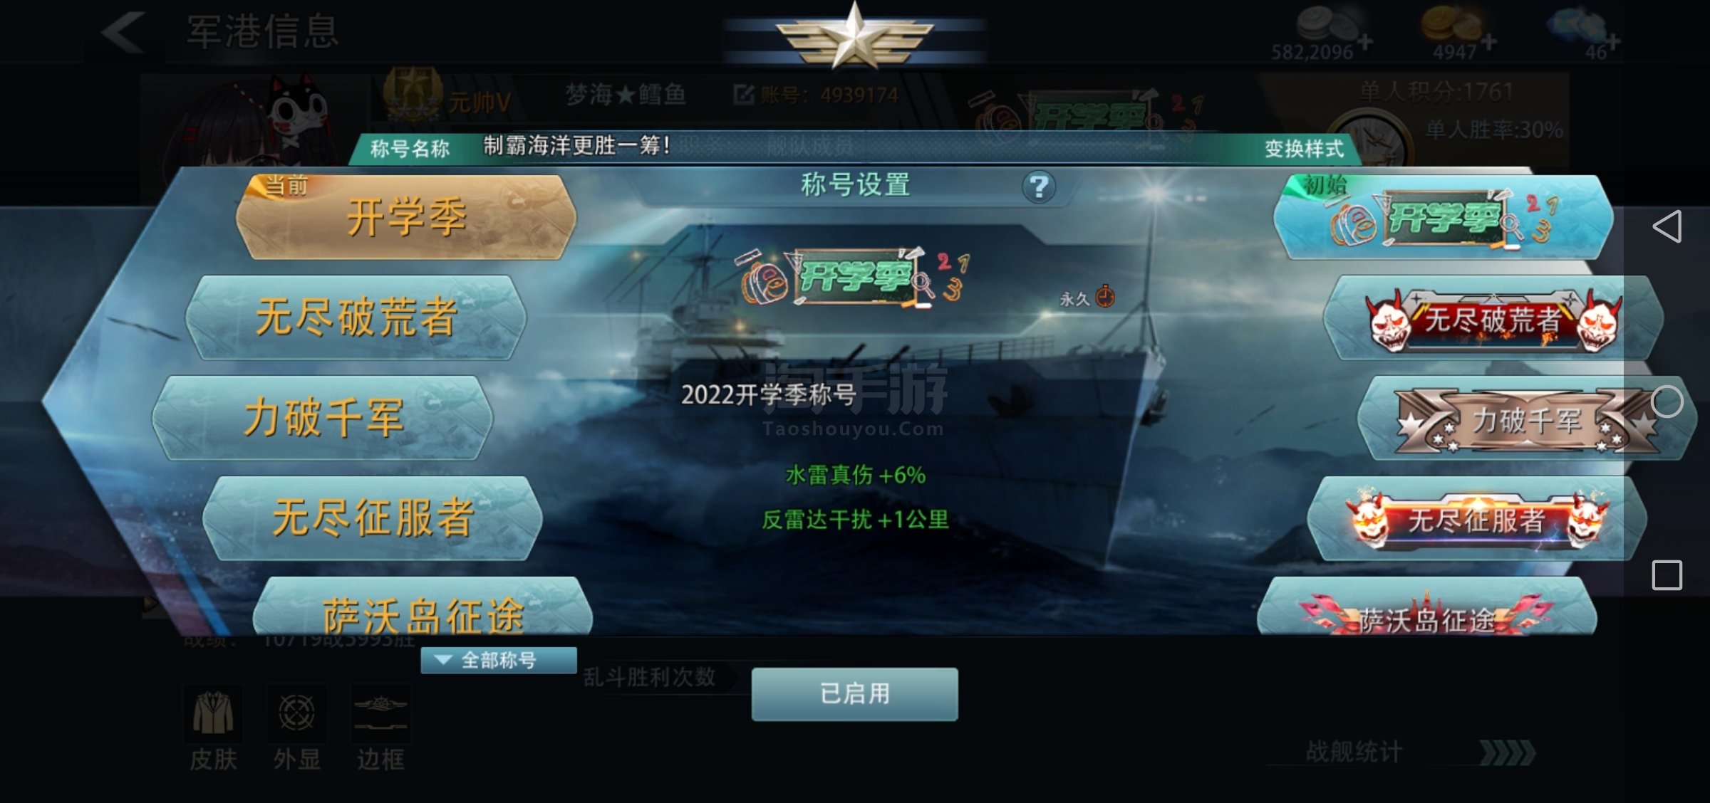This screenshot has width=1710, height=803.
Task: Expand the 全部称号 filter dropdown
Action: pyautogui.click(x=499, y=660)
